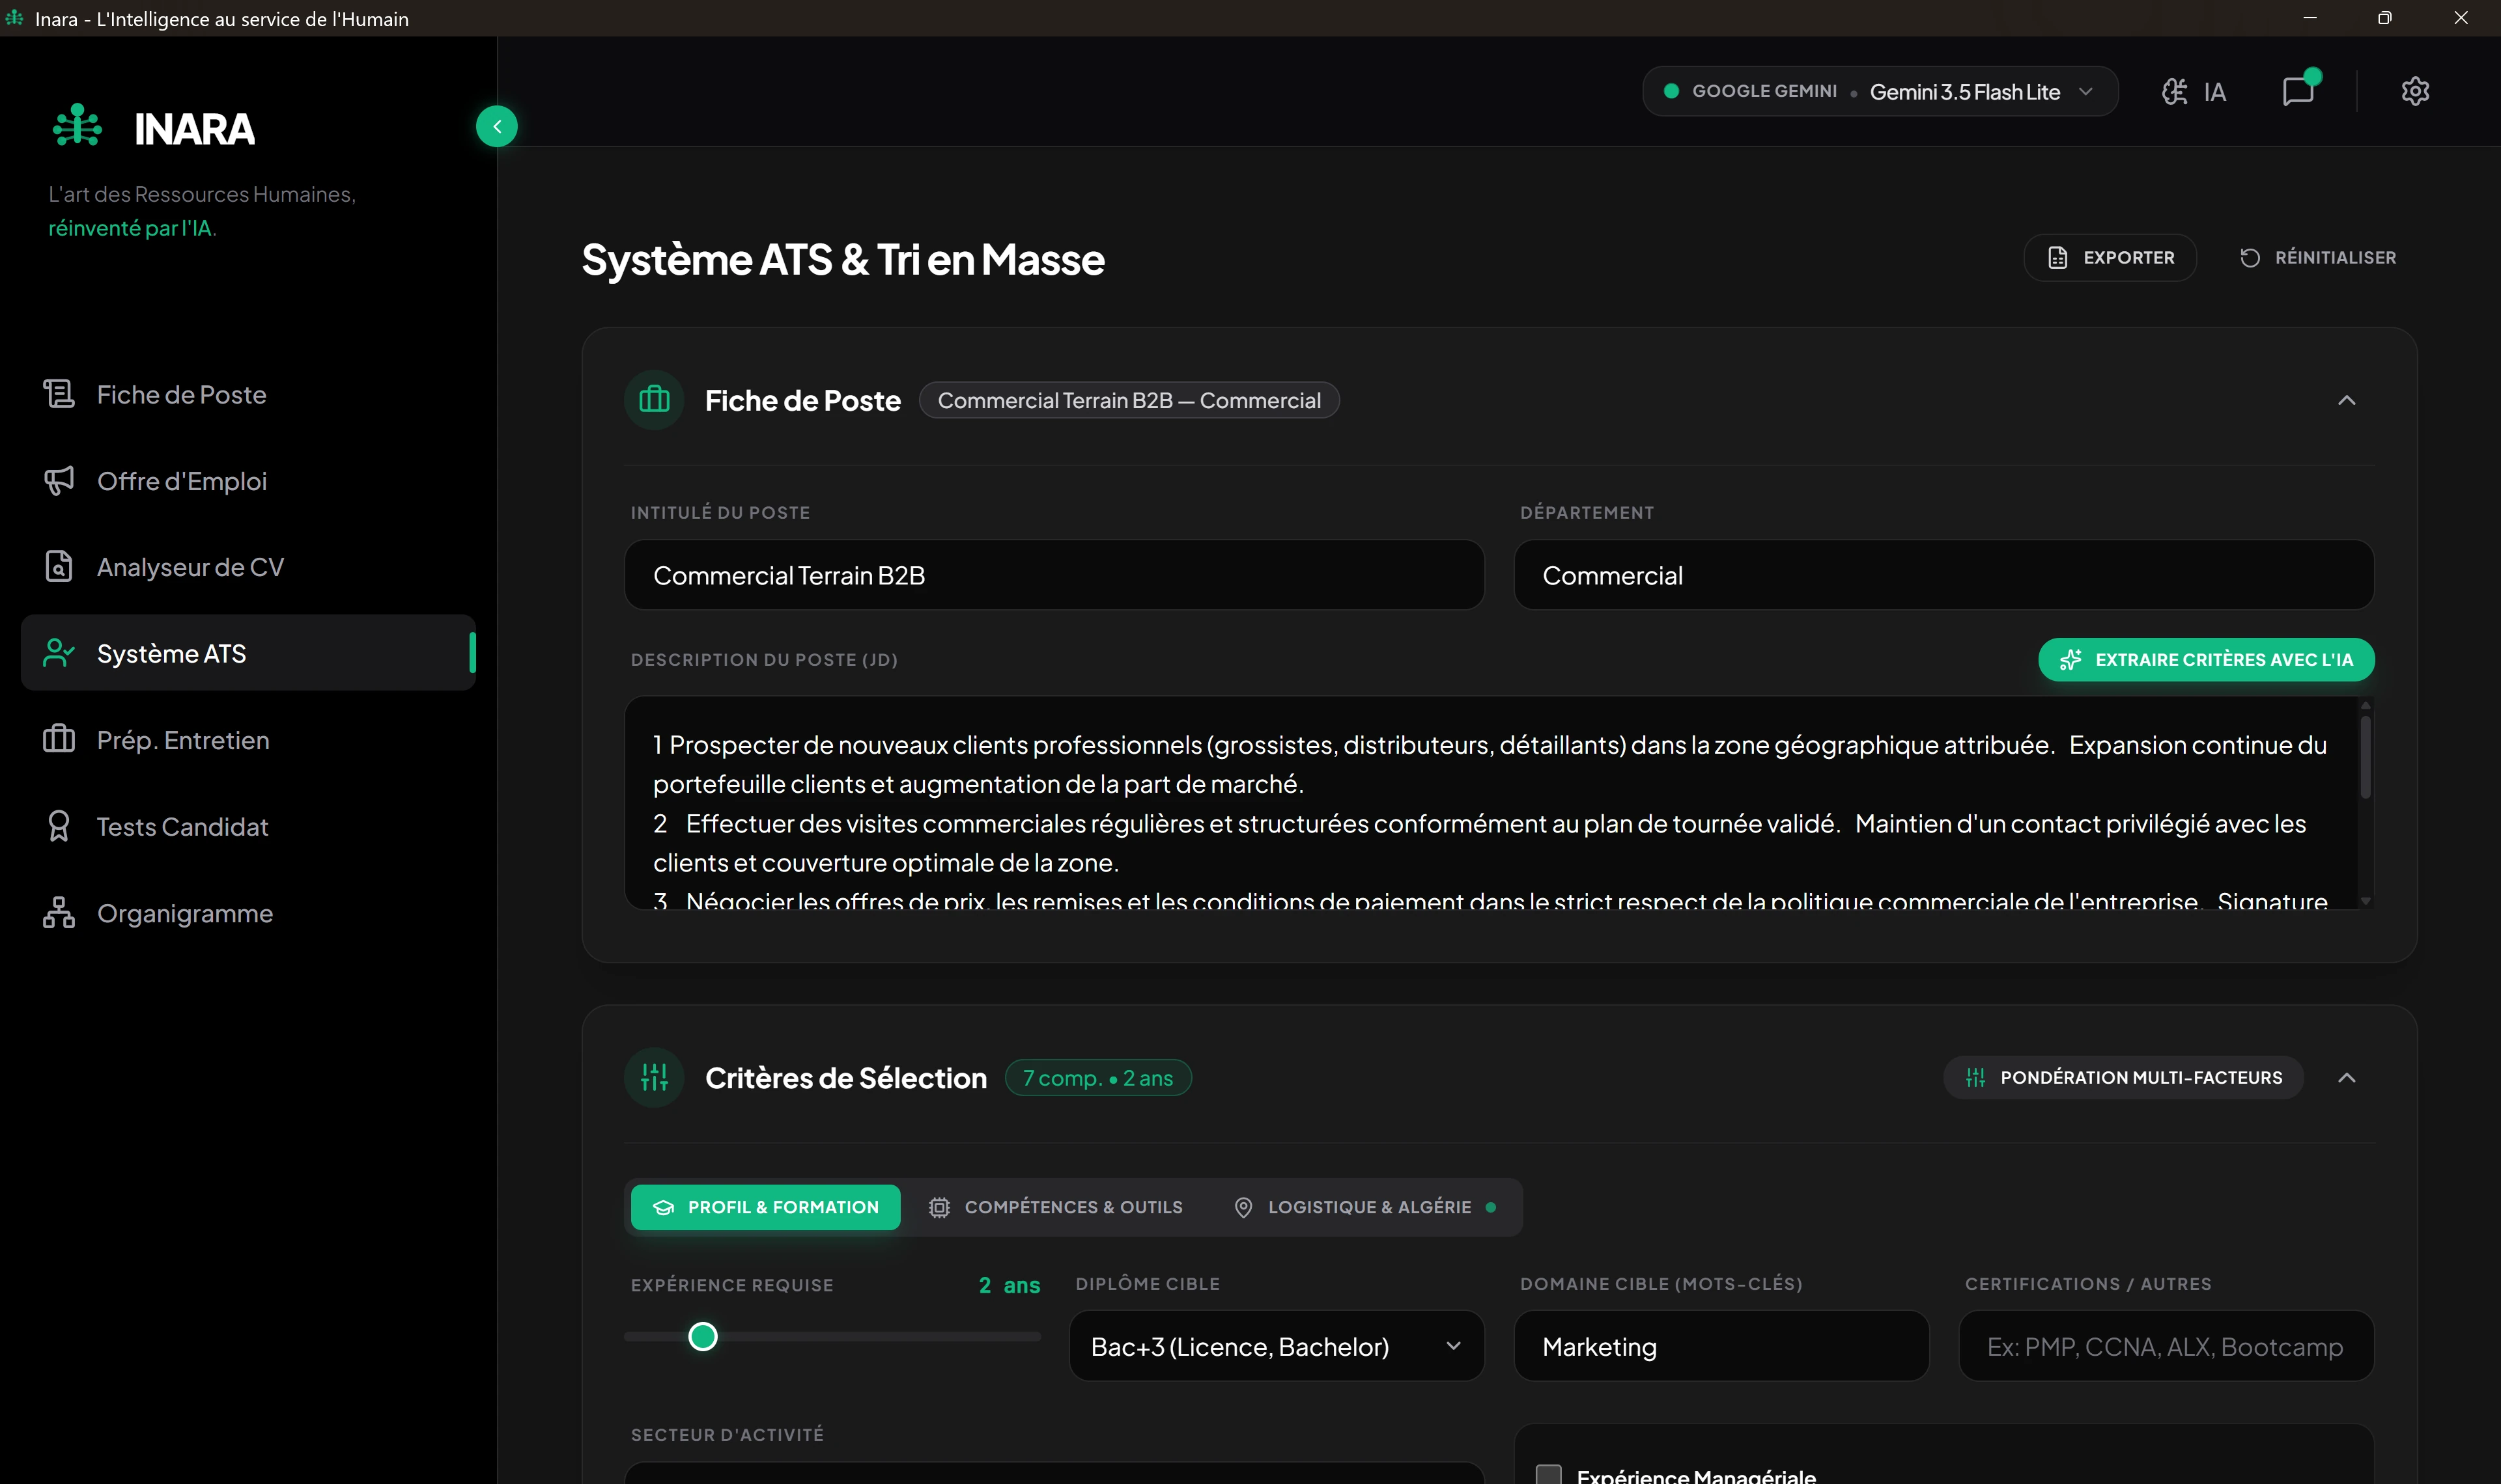Open Analyseur de CV in sidebar
Image resolution: width=2501 pixels, height=1484 pixels.
point(248,566)
